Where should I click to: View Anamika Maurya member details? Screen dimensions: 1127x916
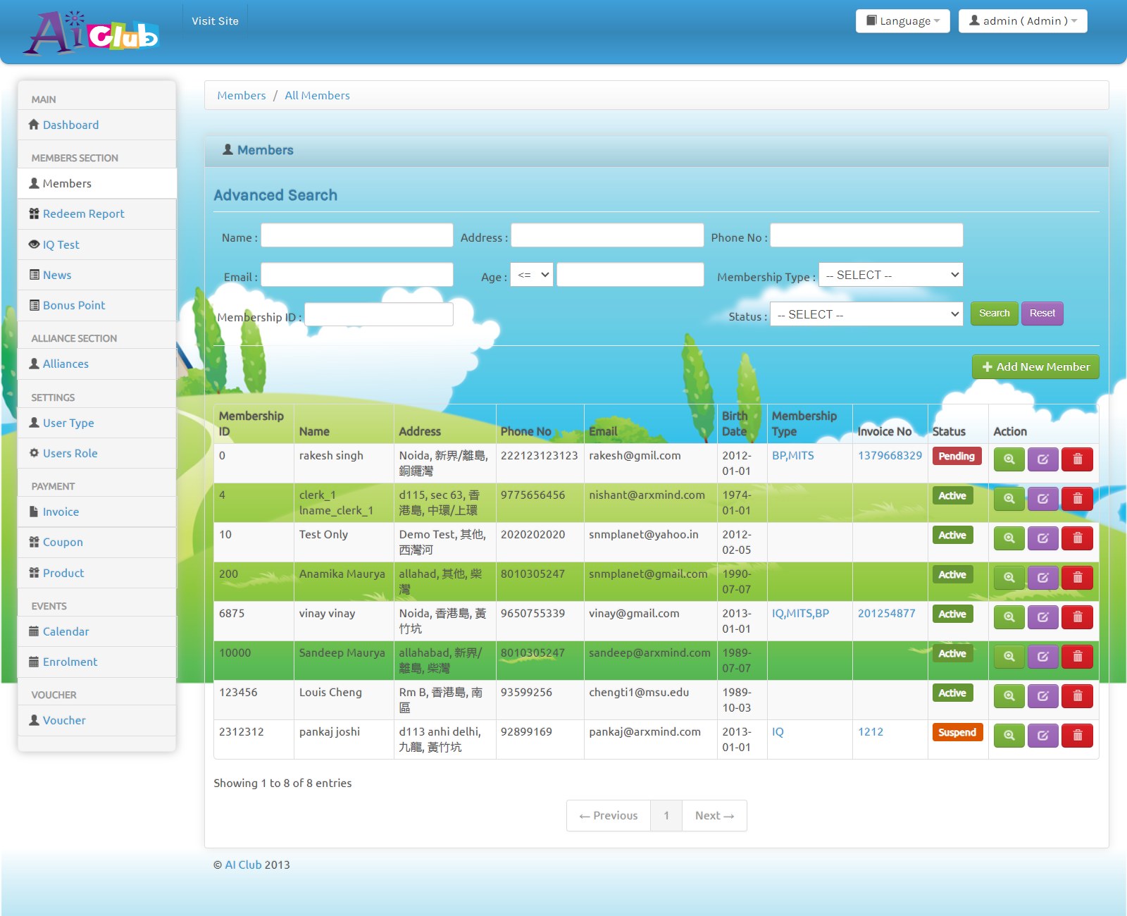click(1009, 578)
